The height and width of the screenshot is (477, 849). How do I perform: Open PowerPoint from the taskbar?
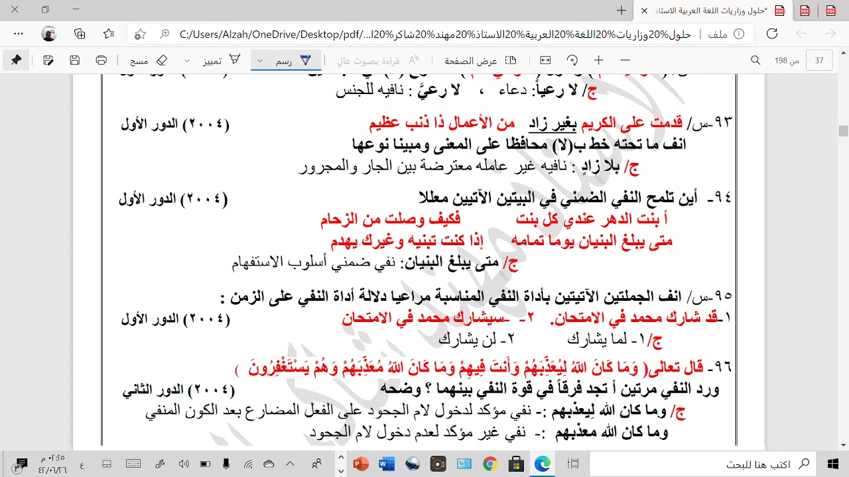361,464
